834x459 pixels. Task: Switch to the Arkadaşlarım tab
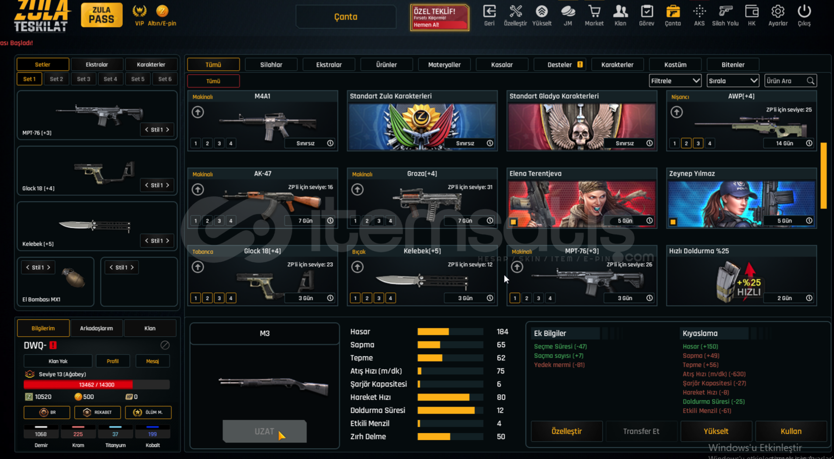(x=96, y=328)
